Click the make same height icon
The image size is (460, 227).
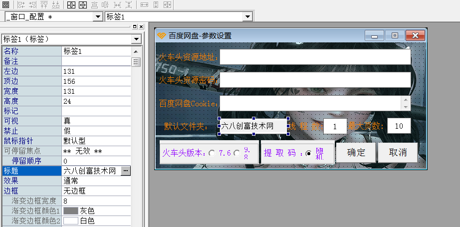(156, 4)
